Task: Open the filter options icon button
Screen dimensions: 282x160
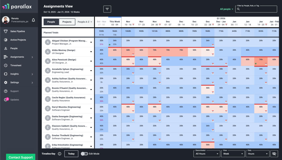Action: [107, 9]
